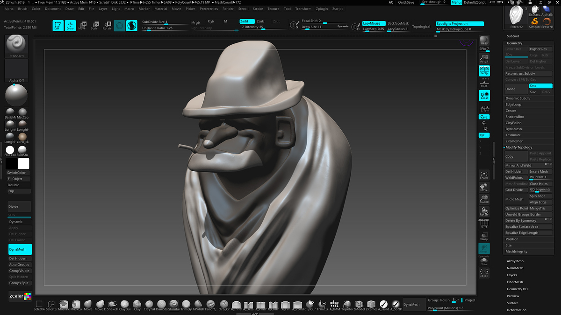Click the Rotate view icon on right shelf
The image size is (561, 315).
pos(484,211)
